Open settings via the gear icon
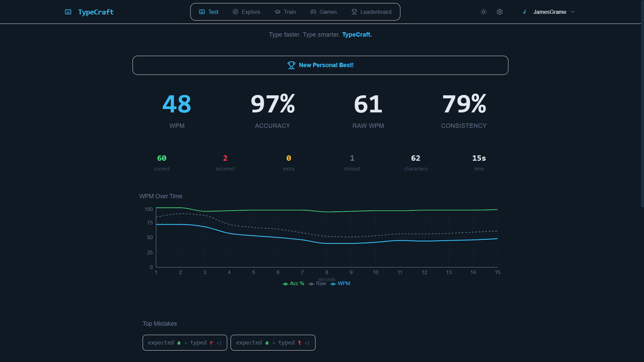Viewport: 644px width, 362px height. tap(500, 12)
